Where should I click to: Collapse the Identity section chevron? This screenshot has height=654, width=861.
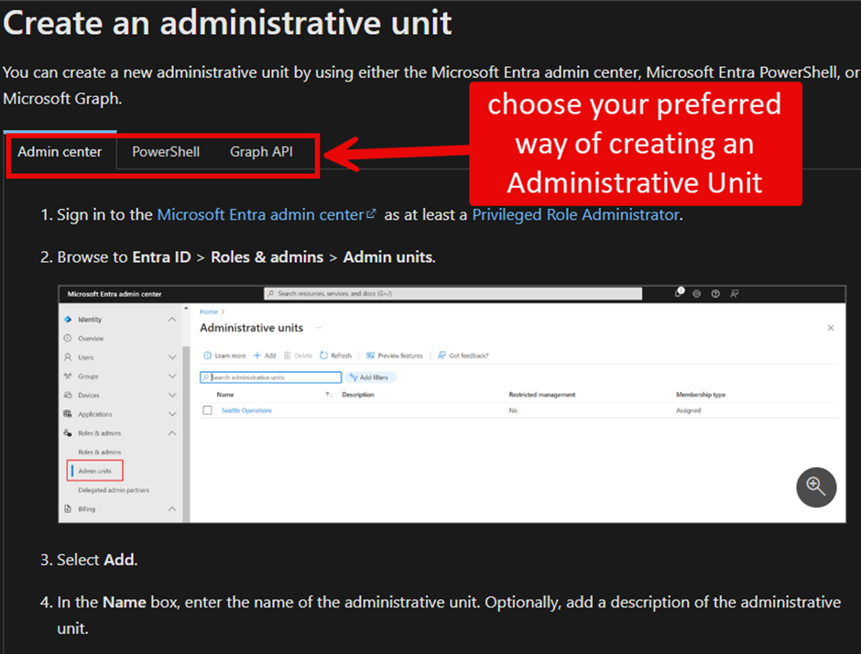tap(172, 319)
